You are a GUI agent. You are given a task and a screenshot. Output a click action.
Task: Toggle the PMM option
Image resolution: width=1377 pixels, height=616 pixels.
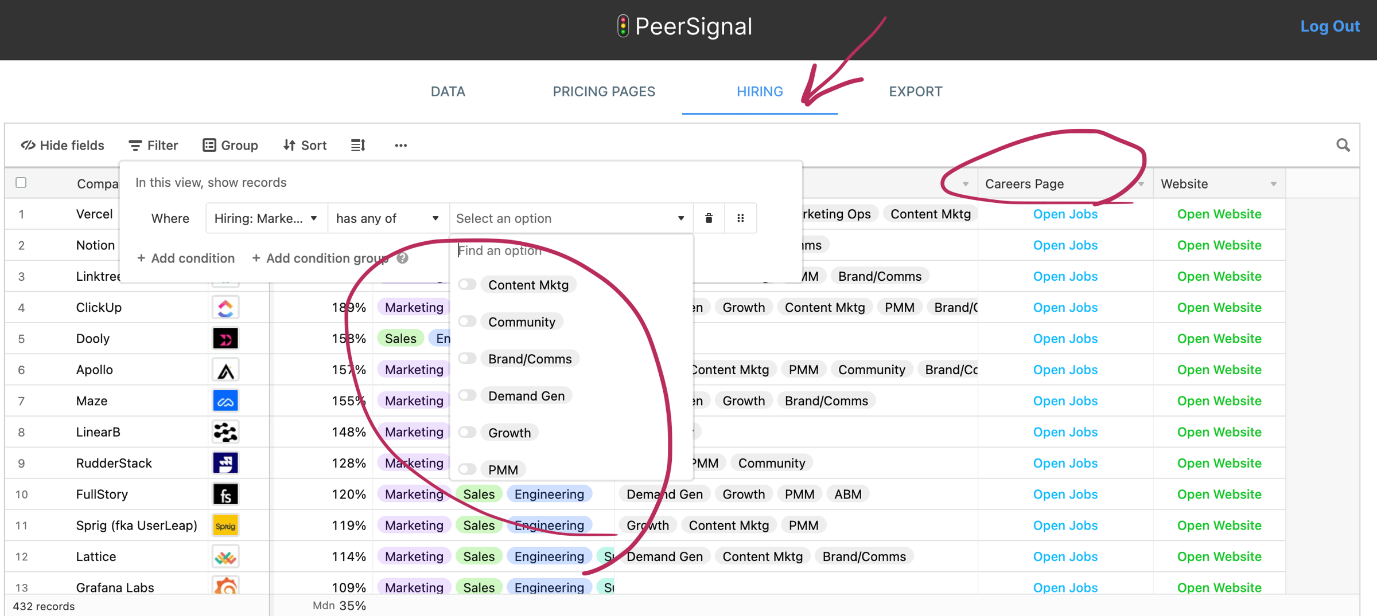coord(468,469)
